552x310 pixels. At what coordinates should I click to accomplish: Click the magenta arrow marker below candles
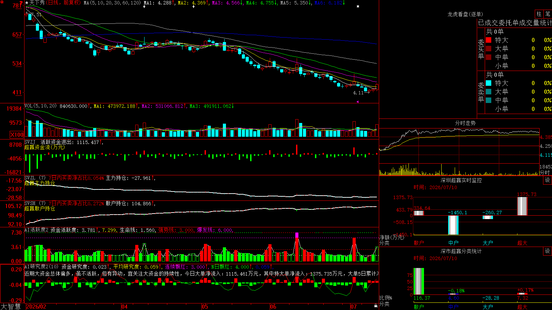point(358,102)
